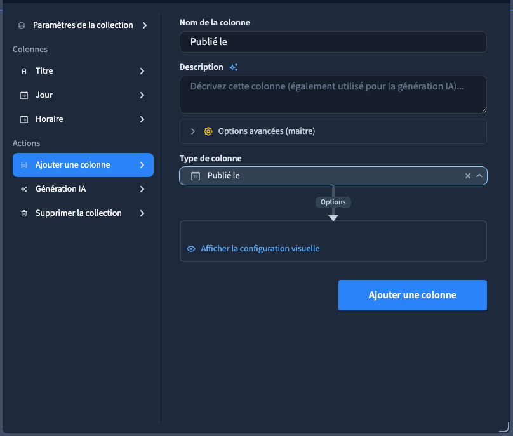Click the Afficher la configuration visuelle link
This screenshot has width=513, height=436.
pyautogui.click(x=260, y=249)
